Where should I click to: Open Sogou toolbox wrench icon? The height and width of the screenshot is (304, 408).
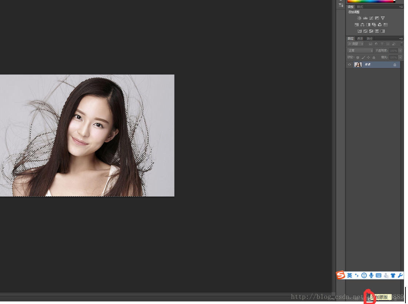click(400, 275)
